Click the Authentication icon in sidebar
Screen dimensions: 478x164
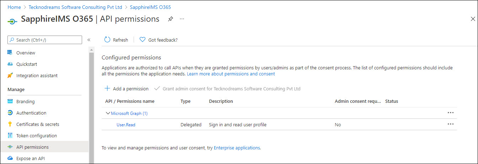pyautogui.click(x=10, y=113)
